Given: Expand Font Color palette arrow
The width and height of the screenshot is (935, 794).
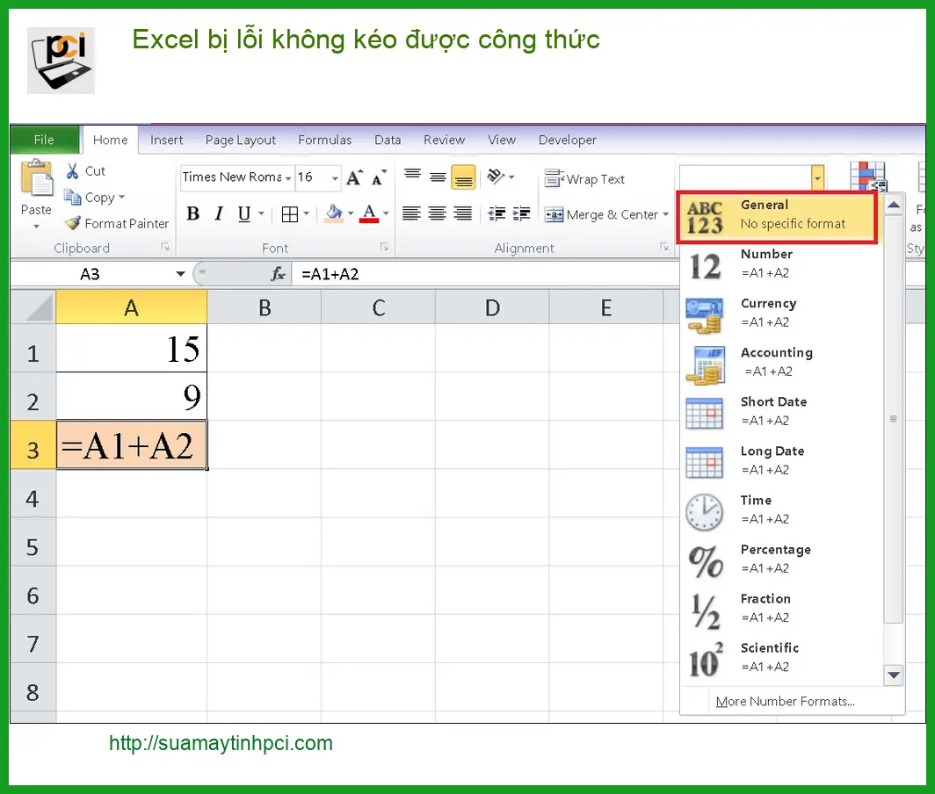Looking at the screenshot, I should point(386,213).
